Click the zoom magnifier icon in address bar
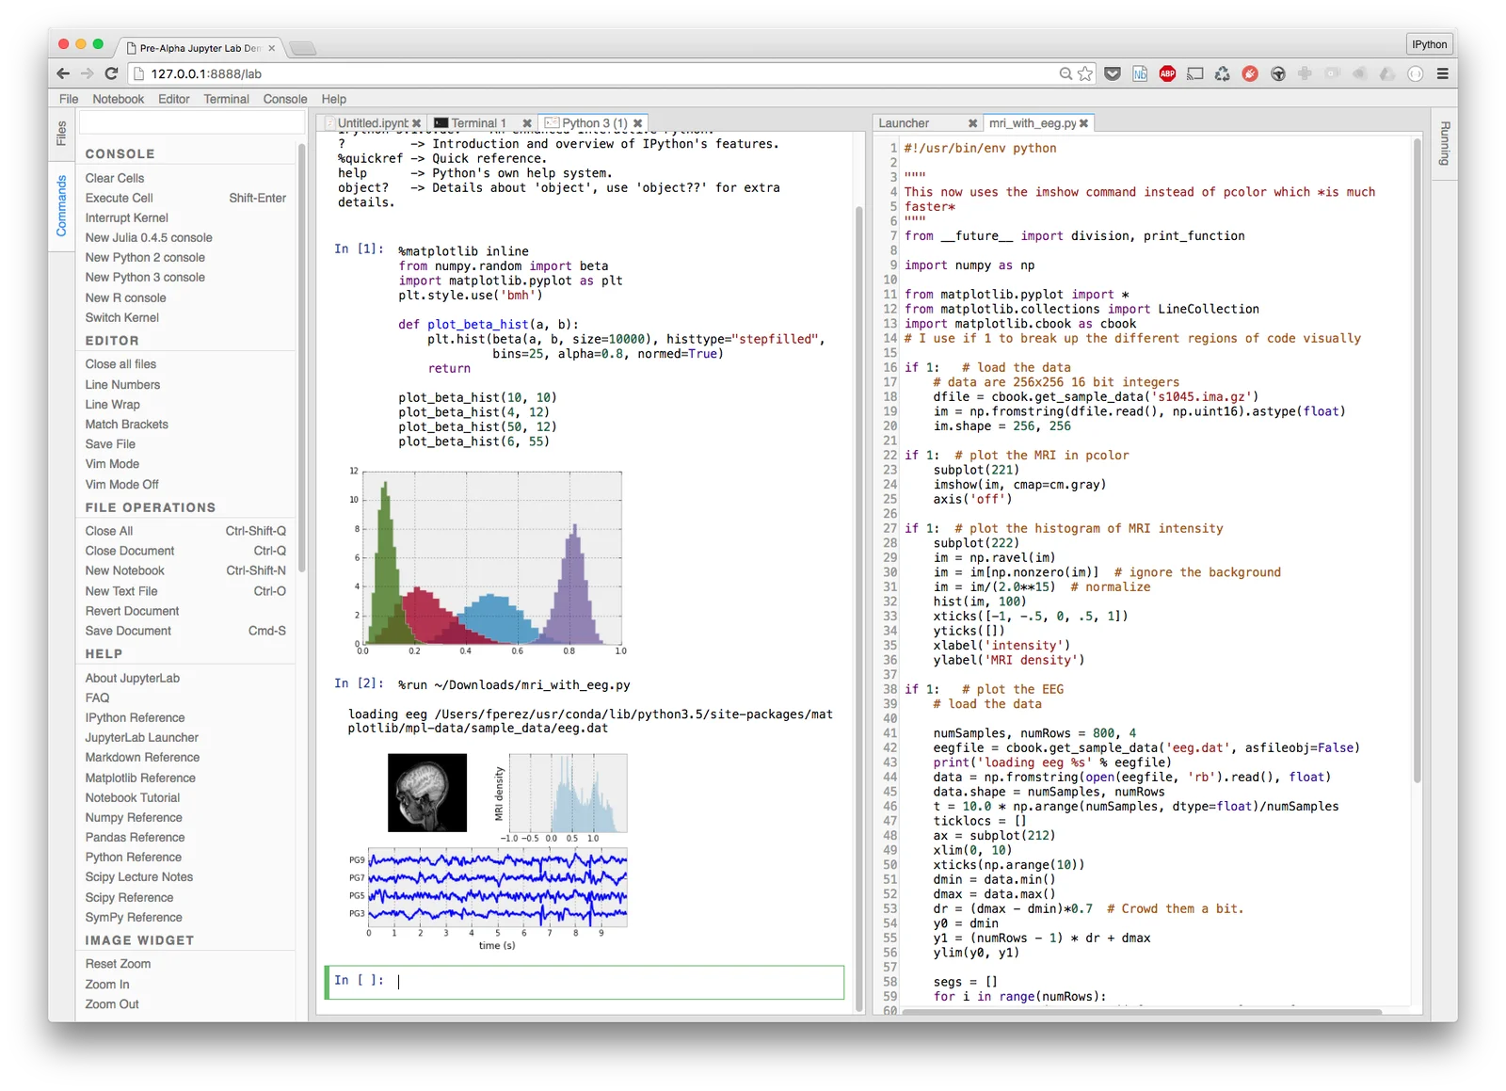Screen dimensions: 1506x1091 (1065, 73)
